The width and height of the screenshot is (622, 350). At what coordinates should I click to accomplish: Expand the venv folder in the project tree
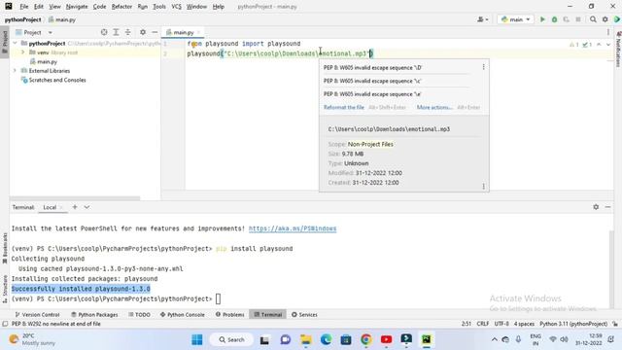[x=22, y=52]
